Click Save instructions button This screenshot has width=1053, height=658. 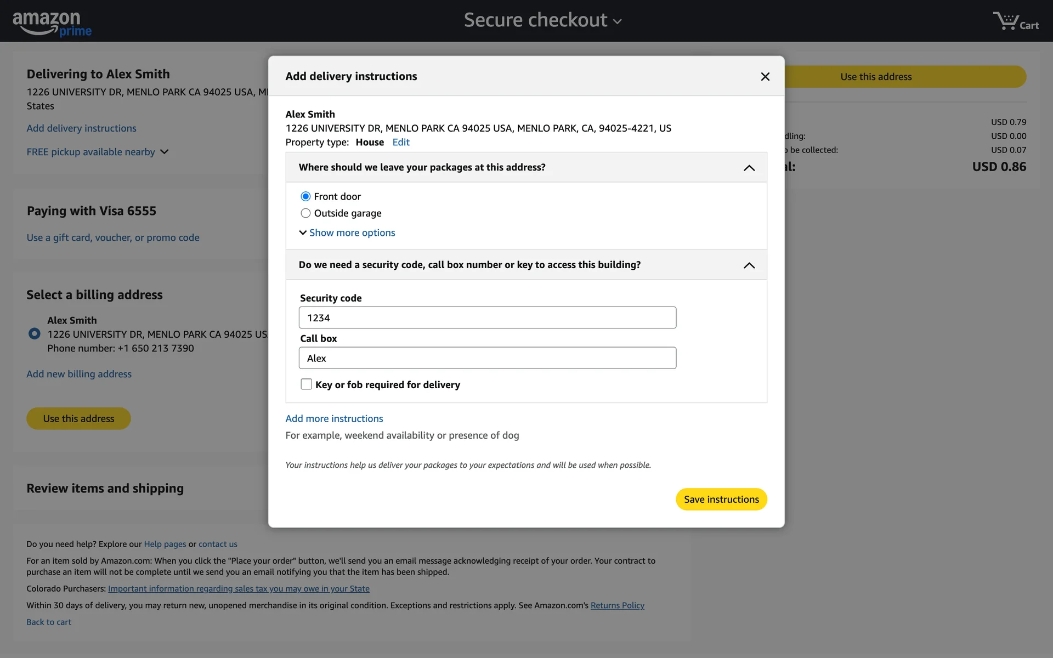(721, 500)
